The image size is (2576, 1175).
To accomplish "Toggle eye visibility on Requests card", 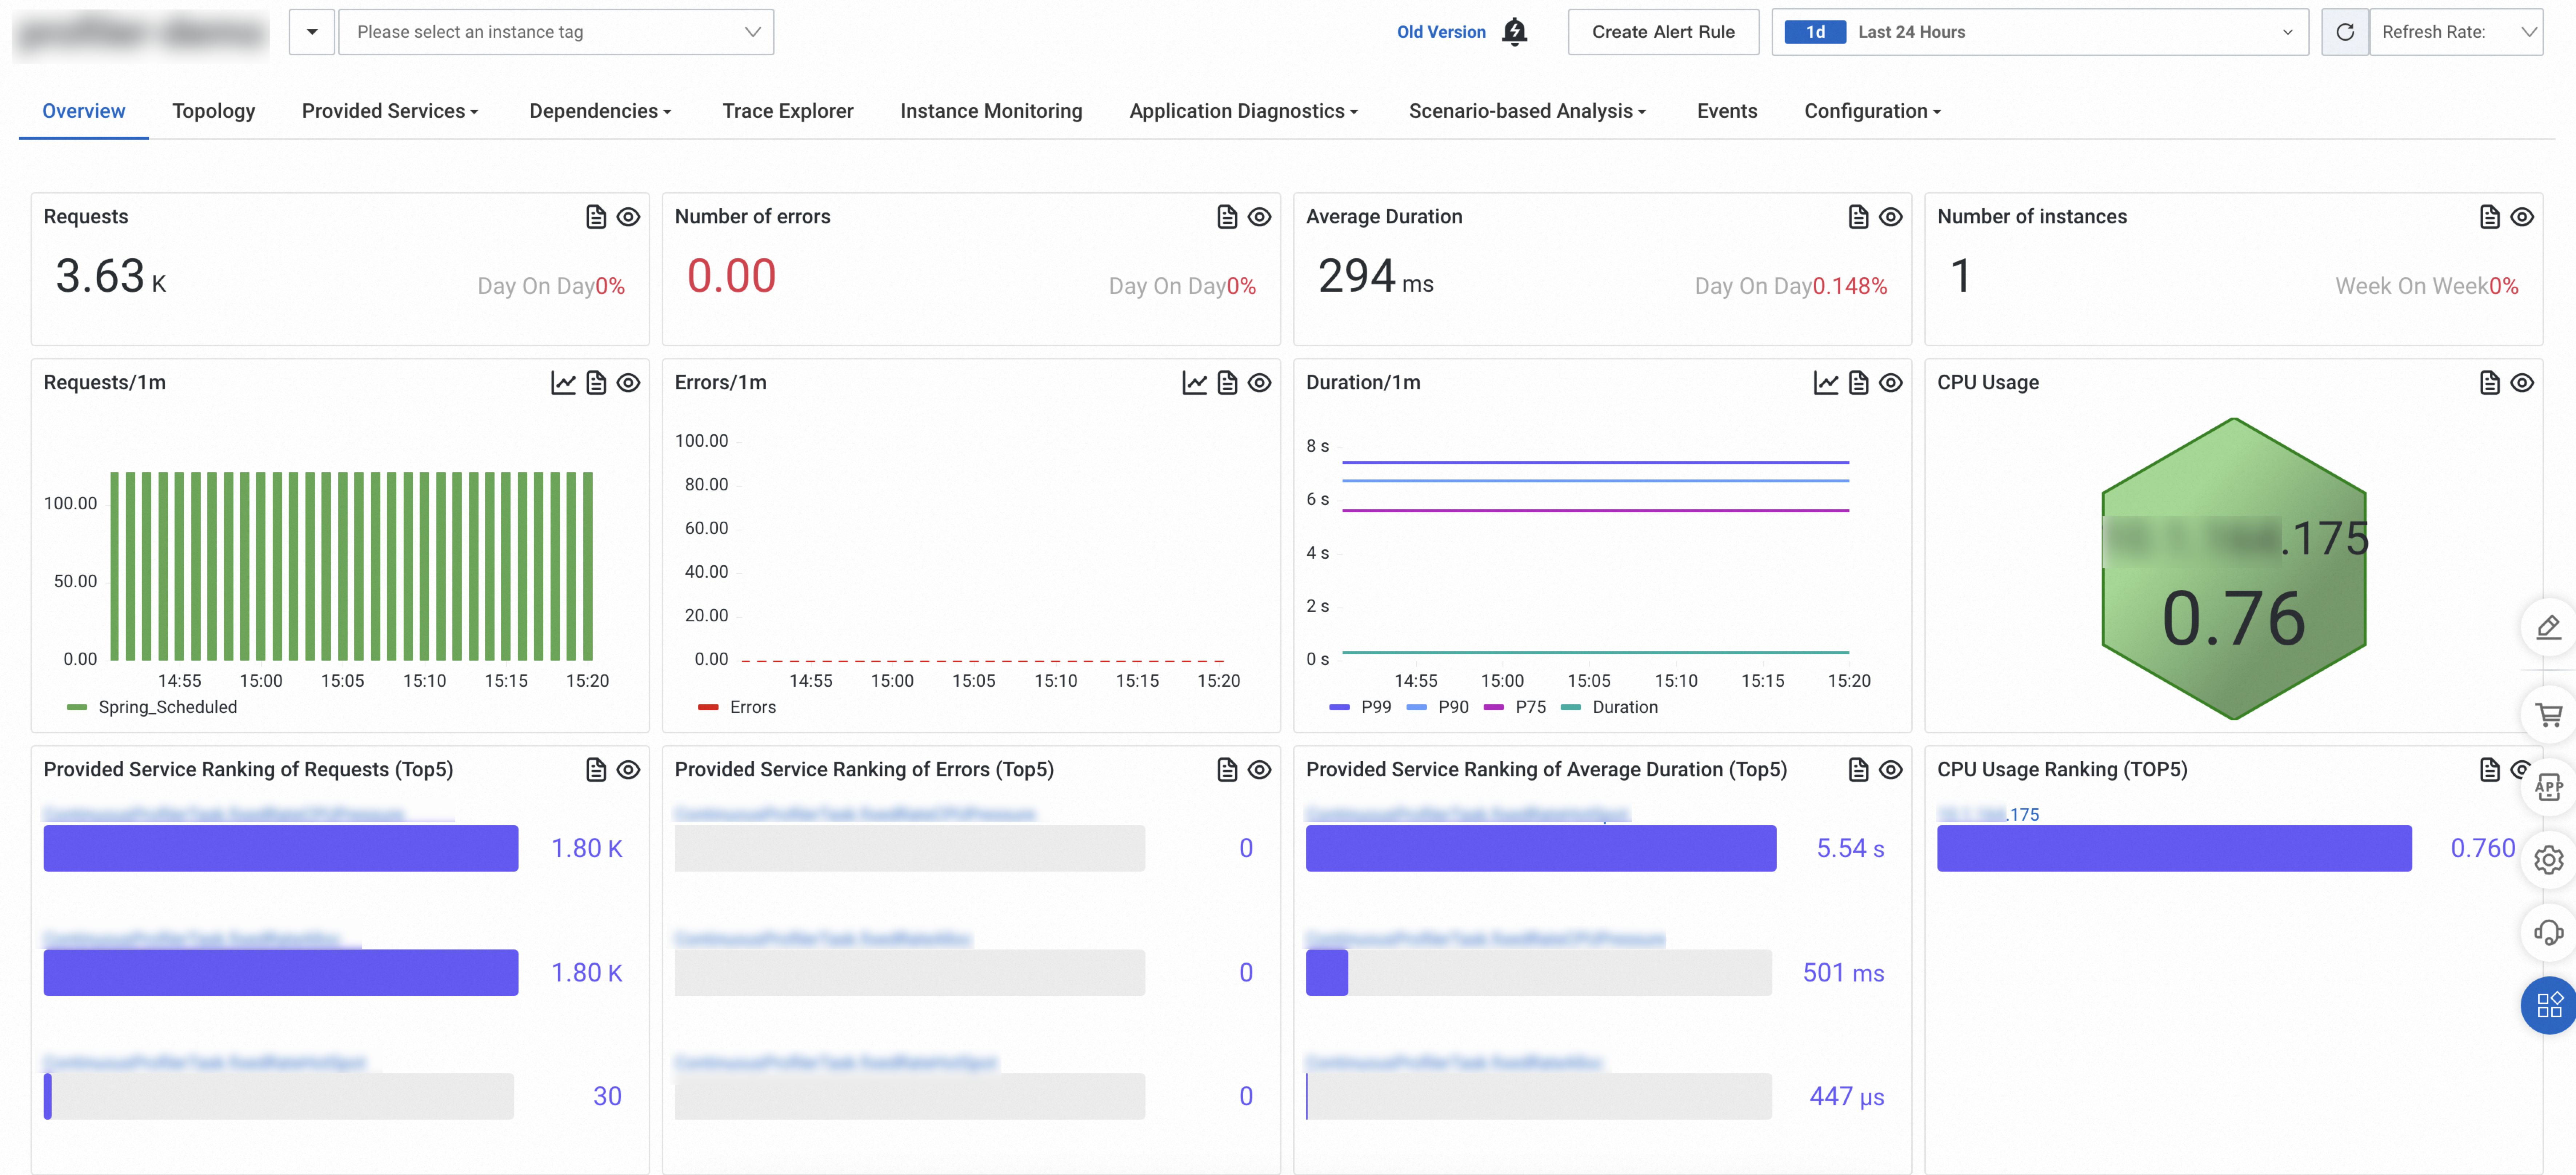I will click(628, 217).
